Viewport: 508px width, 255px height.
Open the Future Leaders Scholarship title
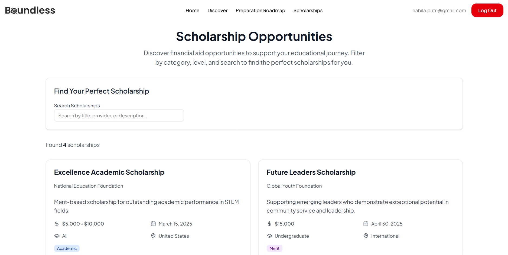pyautogui.click(x=311, y=172)
